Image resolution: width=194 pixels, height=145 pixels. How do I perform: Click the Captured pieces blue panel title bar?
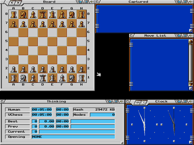(x=138, y=2)
